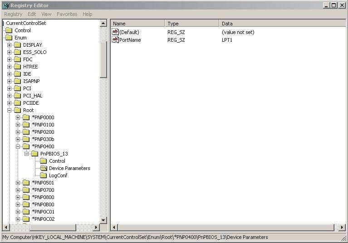Expand the DISPLAY key
The width and height of the screenshot is (348, 243).
tap(10, 45)
